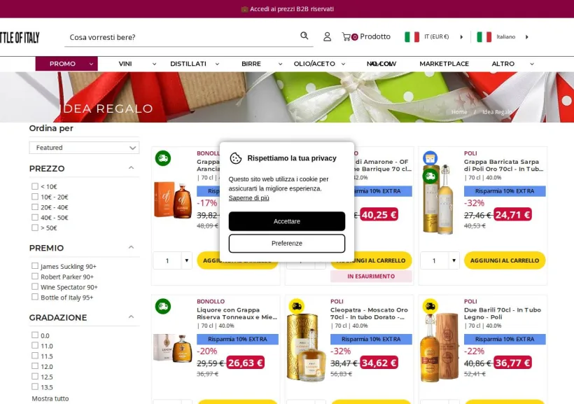Click the POLI brand on Due Barili
This screenshot has width=574, height=404.
(x=470, y=302)
